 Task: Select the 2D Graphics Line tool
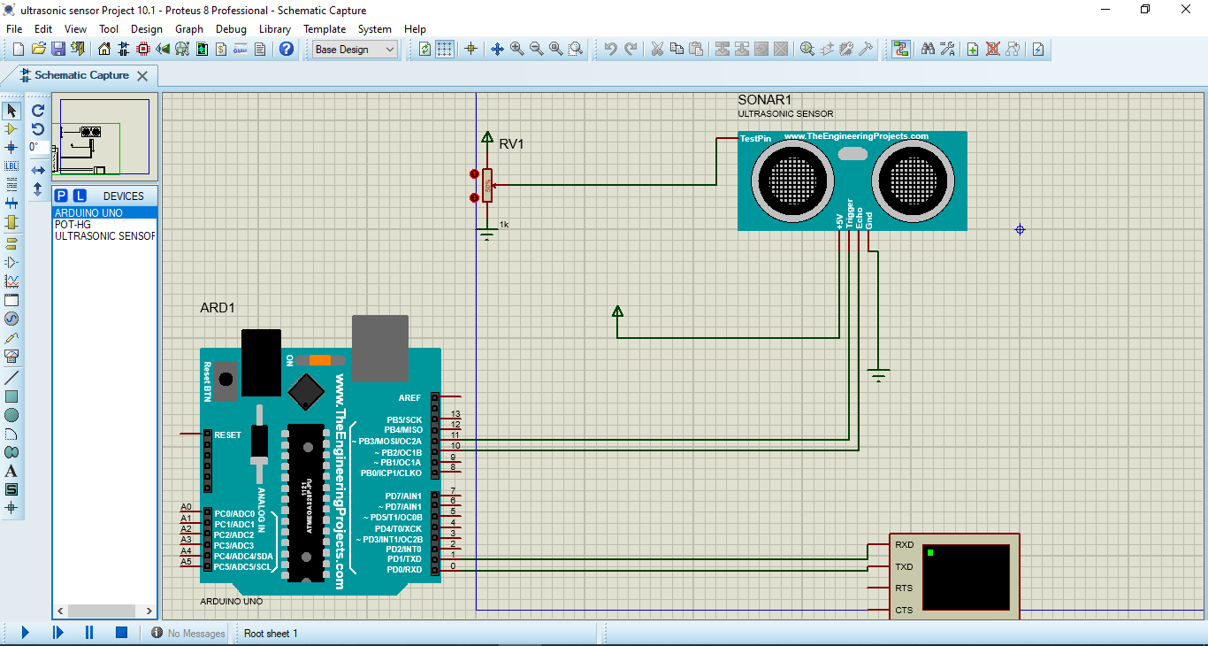[11, 378]
